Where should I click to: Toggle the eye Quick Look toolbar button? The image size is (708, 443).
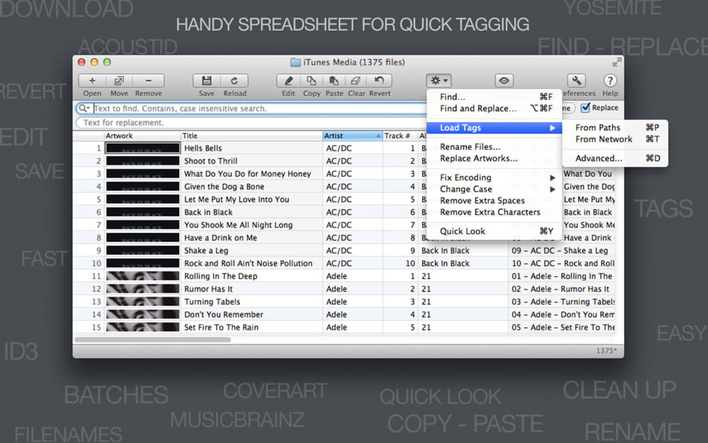[504, 81]
